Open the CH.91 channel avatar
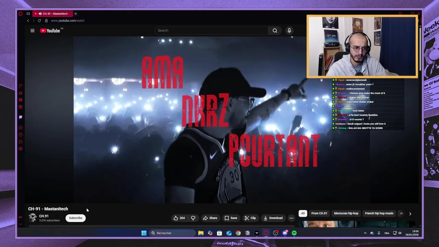Image resolution: width=439 pixels, height=247 pixels. [33, 218]
